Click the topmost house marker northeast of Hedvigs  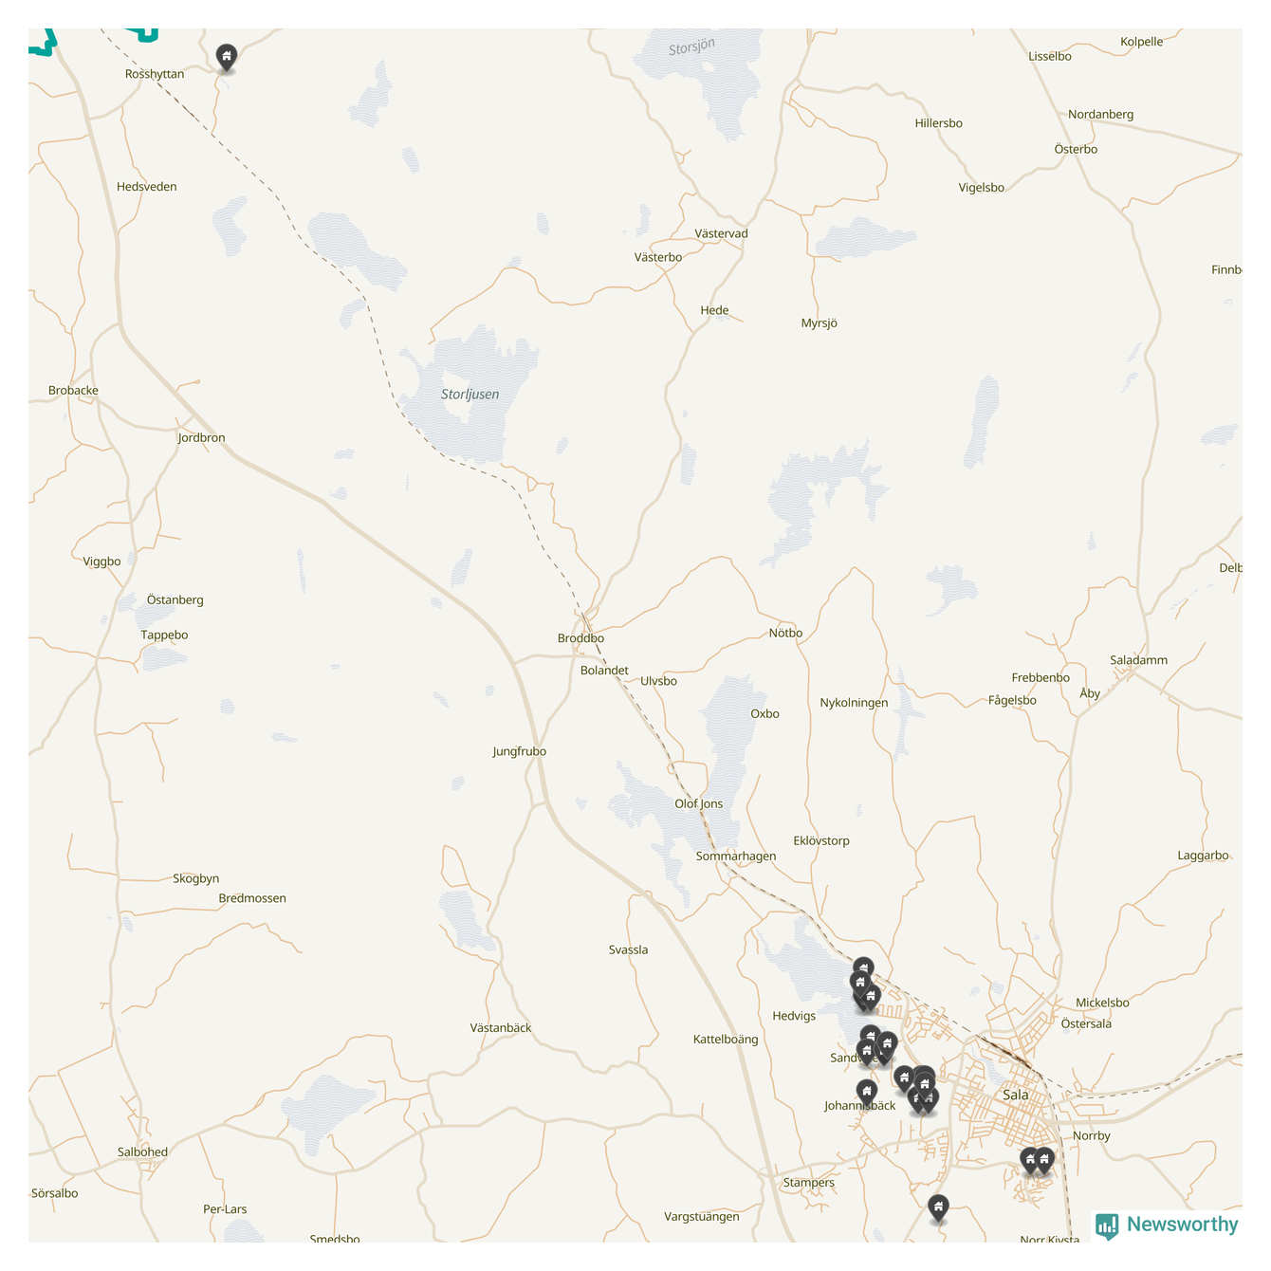click(863, 968)
